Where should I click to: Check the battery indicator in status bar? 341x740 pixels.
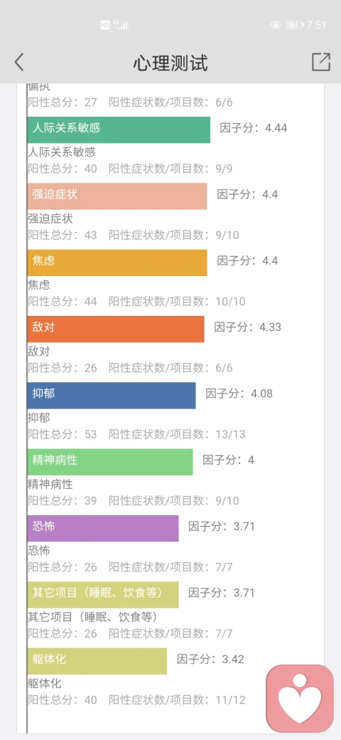[294, 25]
